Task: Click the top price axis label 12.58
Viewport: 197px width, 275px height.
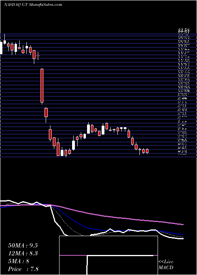Action: [x=184, y=30]
